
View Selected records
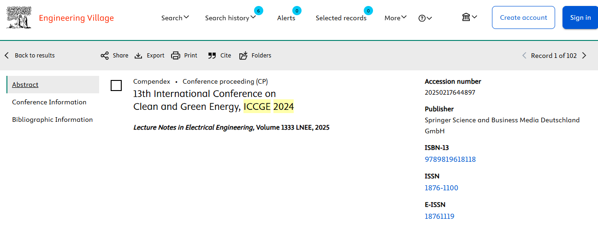click(341, 18)
